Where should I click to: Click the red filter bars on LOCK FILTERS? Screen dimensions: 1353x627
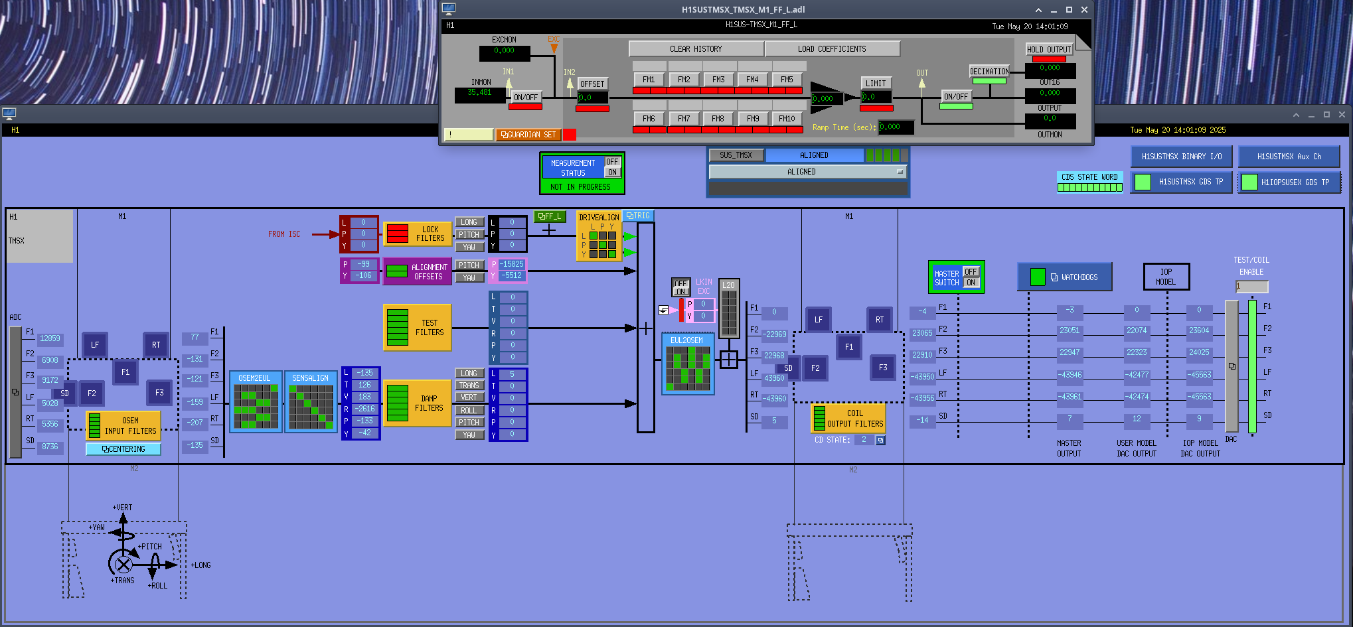(397, 234)
